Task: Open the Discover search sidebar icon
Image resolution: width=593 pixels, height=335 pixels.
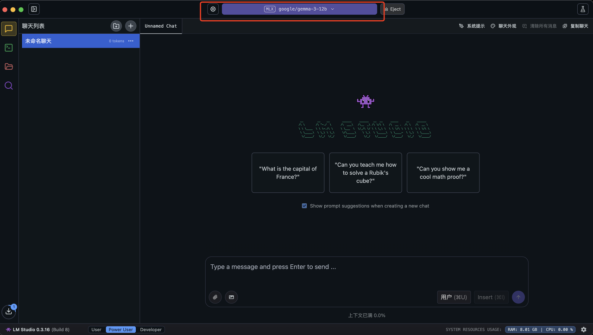Action: click(x=8, y=85)
